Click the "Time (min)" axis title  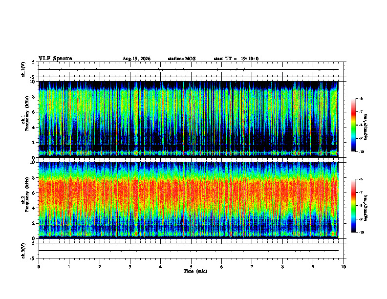coord(195,271)
